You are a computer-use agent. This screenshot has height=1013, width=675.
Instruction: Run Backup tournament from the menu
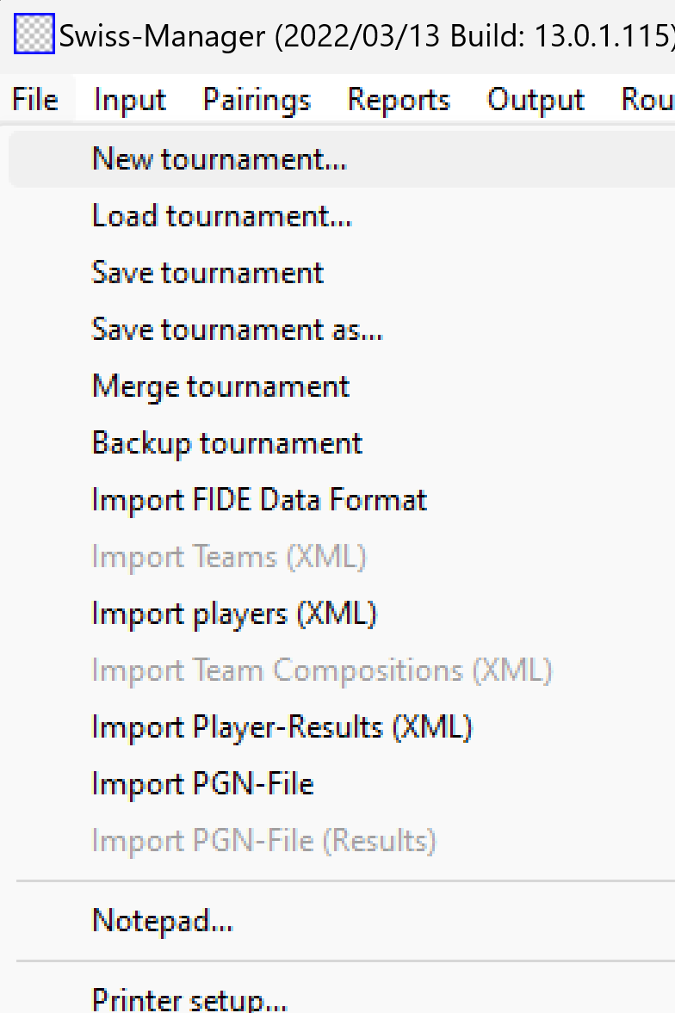pos(226,443)
